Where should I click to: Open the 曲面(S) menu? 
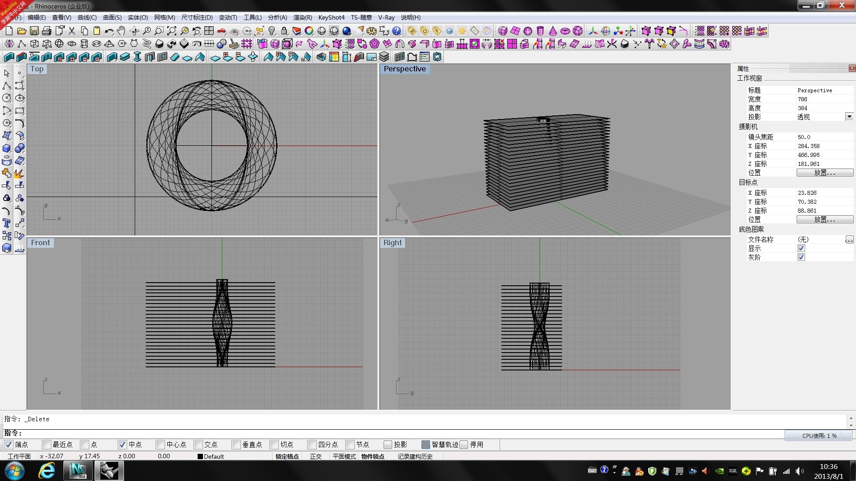112,17
